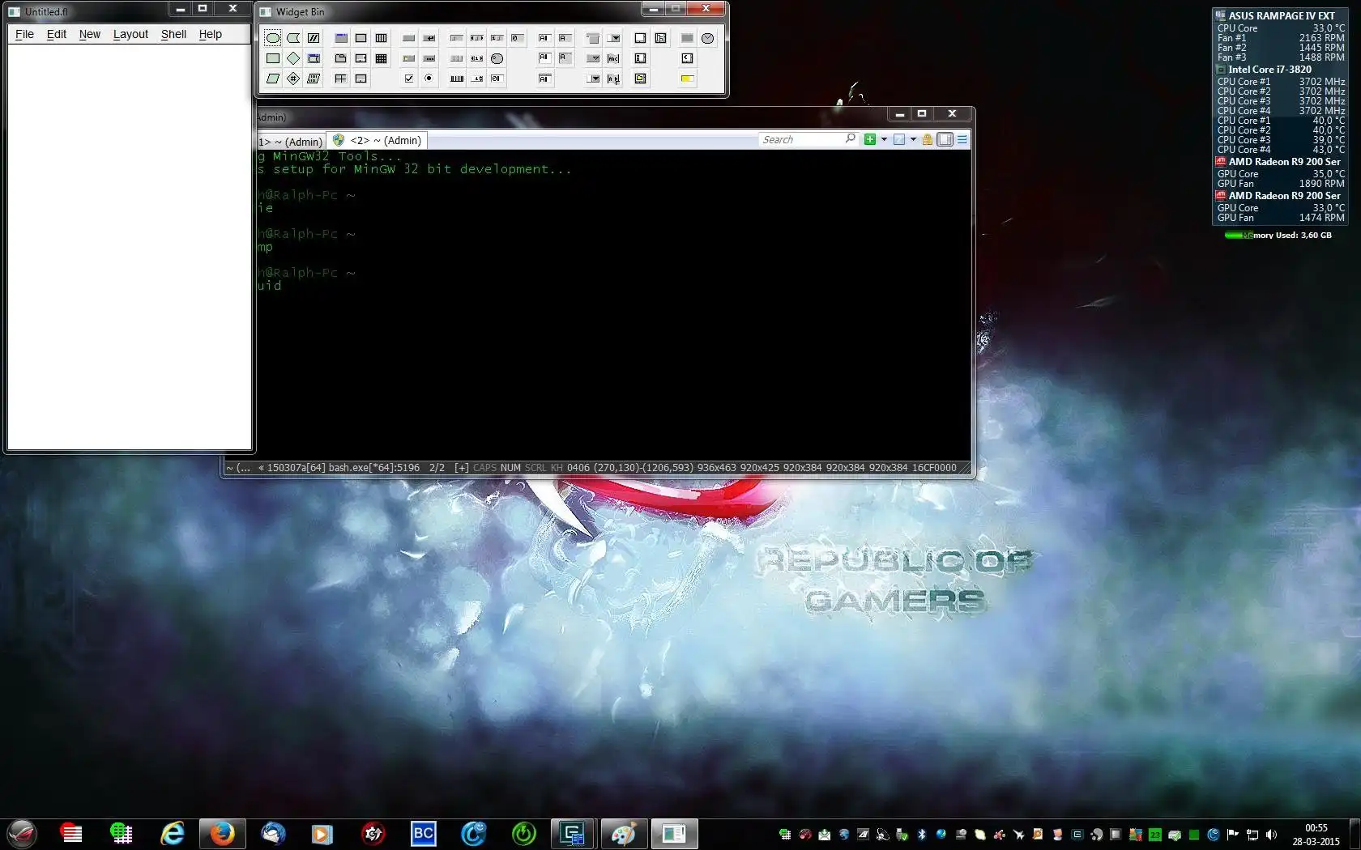Add a Check Button widget
The width and height of the screenshot is (1361, 850).
tap(409, 79)
